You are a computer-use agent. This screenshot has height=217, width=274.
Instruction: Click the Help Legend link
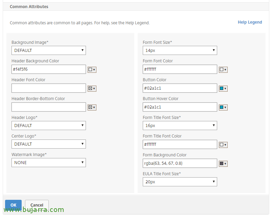coord(250,22)
